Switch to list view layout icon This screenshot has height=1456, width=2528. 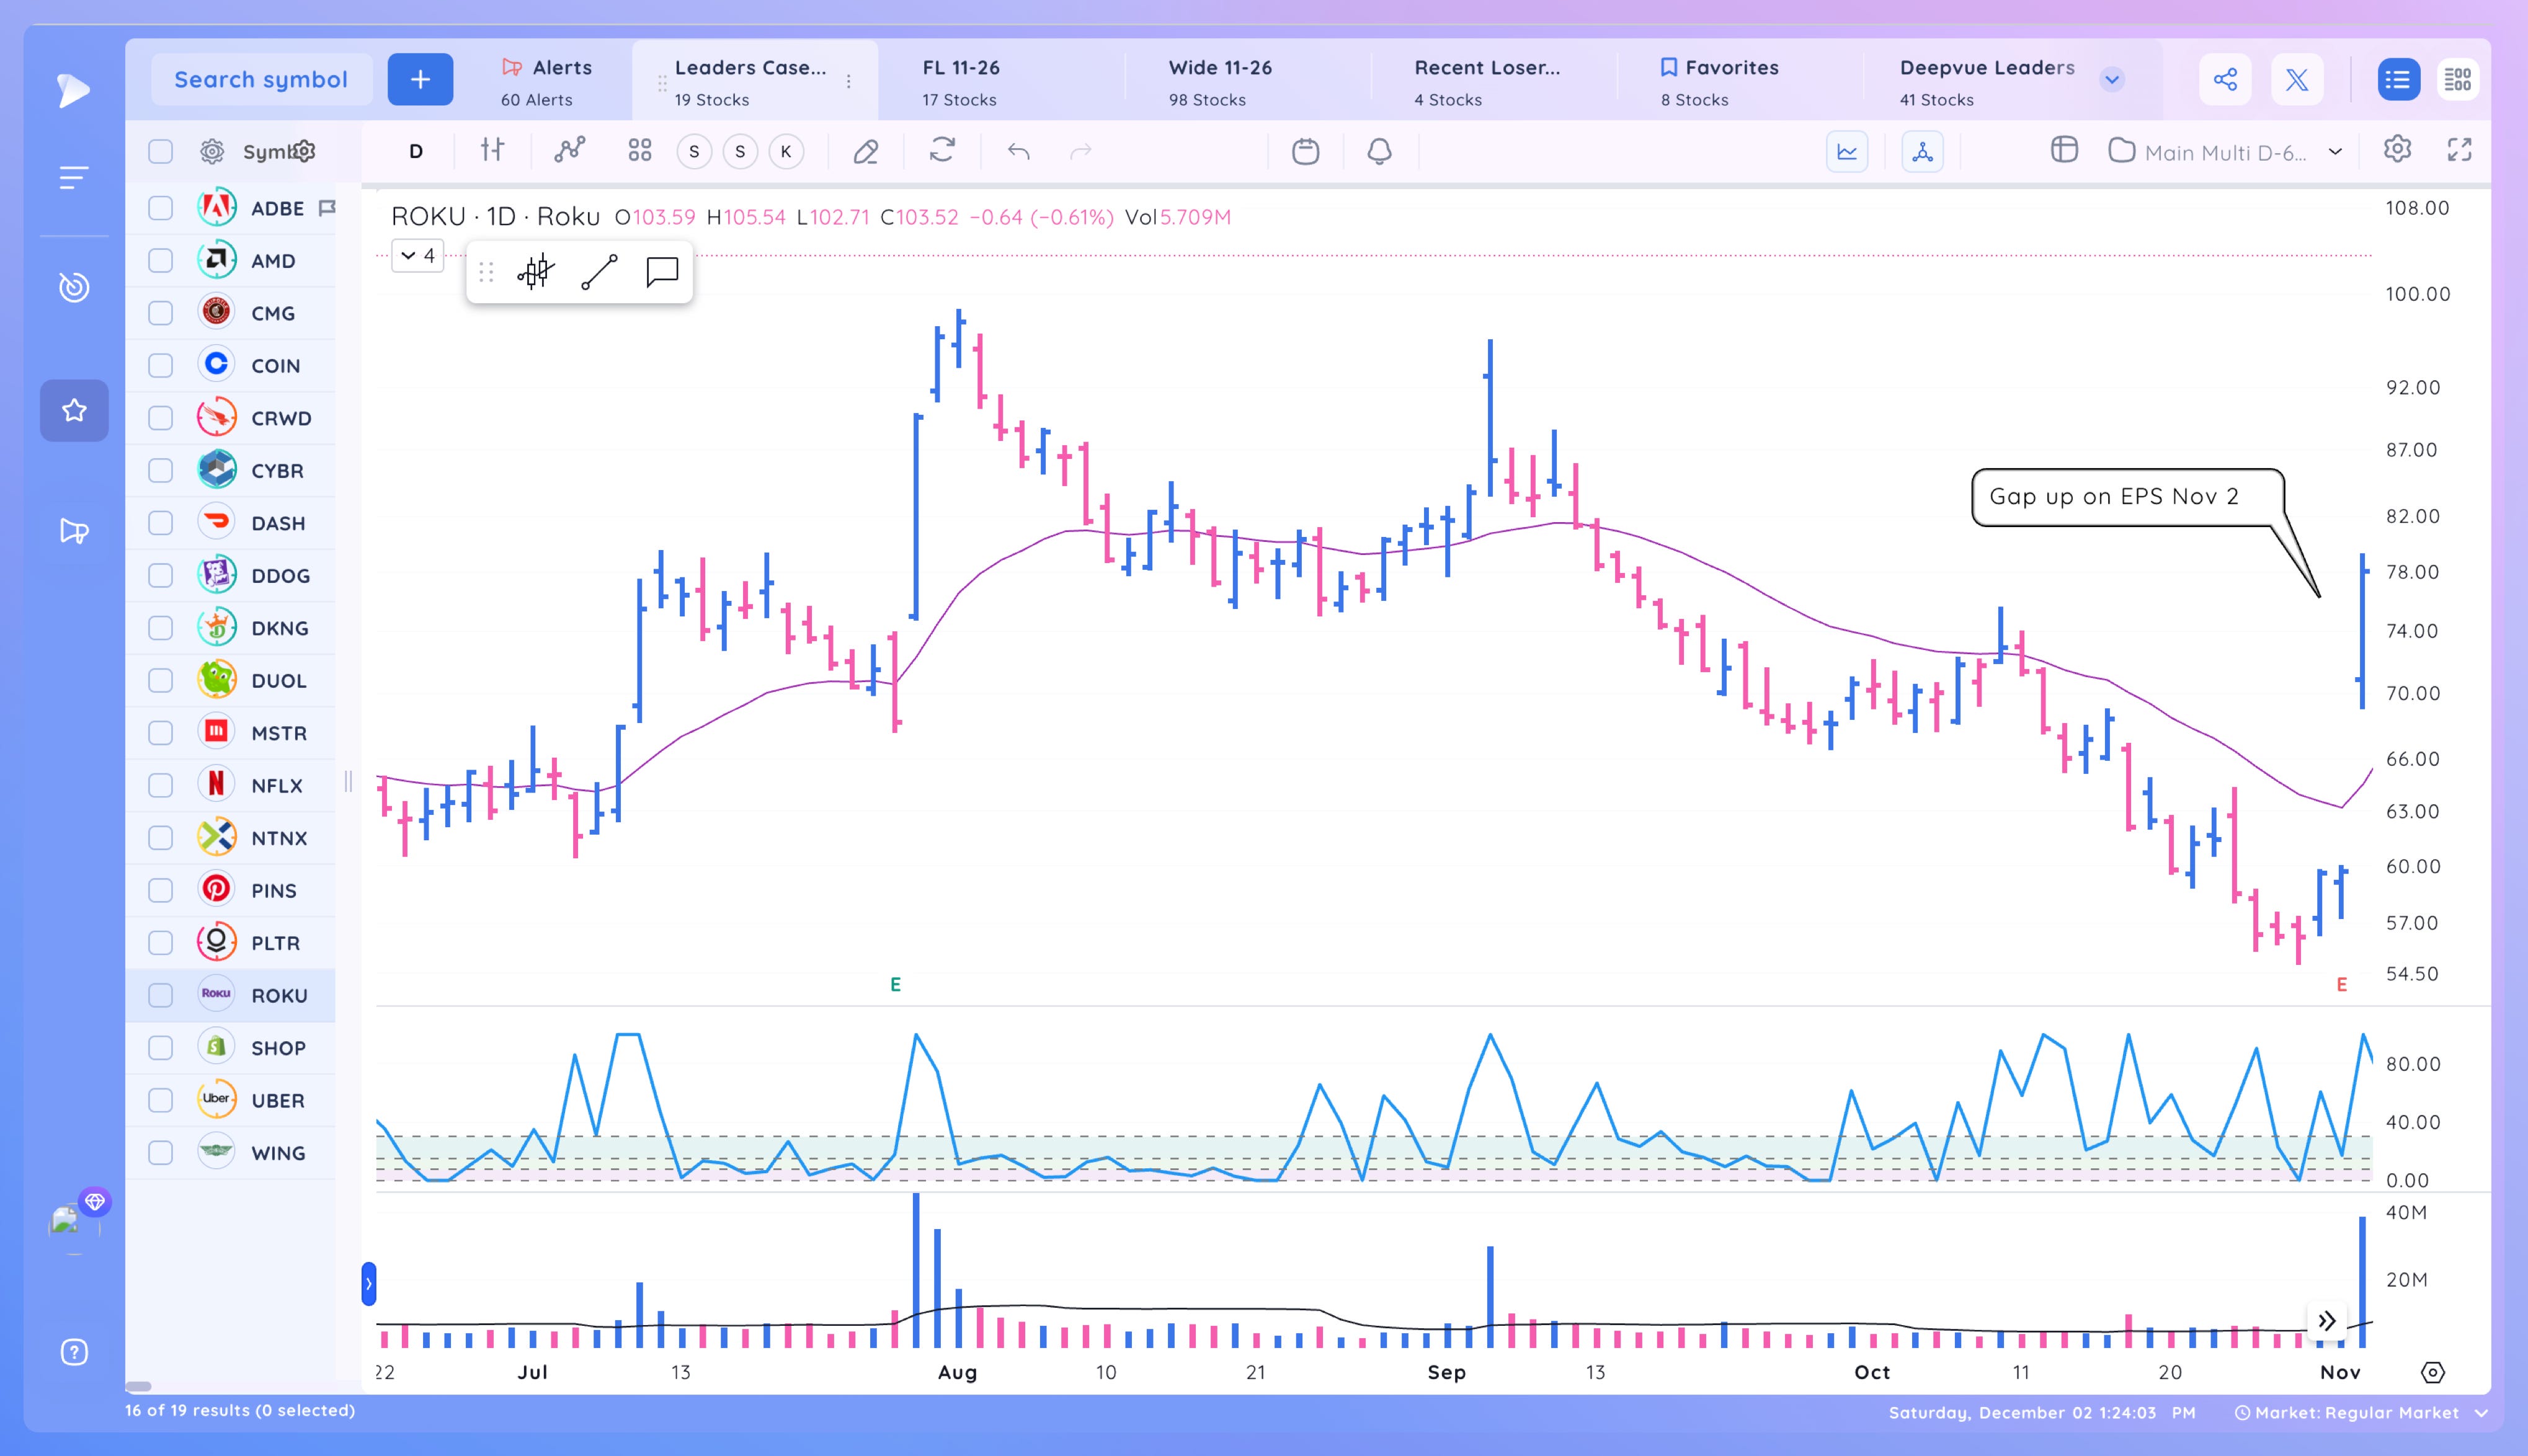point(2398,79)
